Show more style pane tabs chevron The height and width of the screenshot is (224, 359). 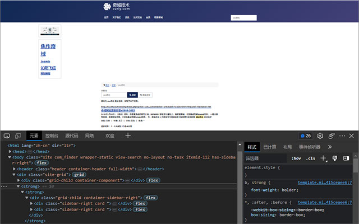coord(330,147)
